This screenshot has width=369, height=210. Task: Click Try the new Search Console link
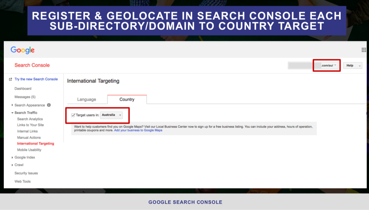point(36,79)
